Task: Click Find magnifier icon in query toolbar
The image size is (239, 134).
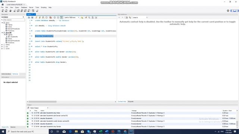Action: pyautogui.click(x=89, y=17)
